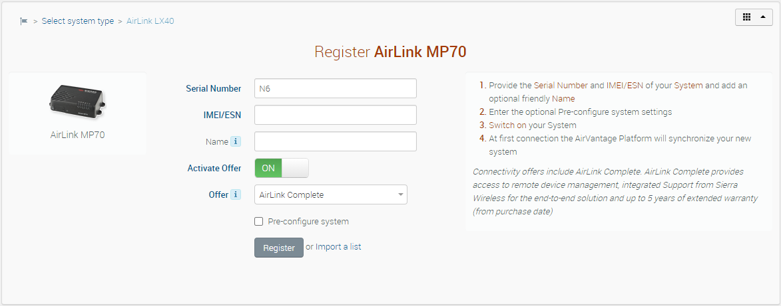The image size is (781, 306).
Task: Click the flag icon in breadcrumb
Action: pyautogui.click(x=24, y=21)
